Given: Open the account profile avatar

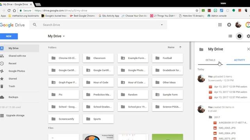Looking at the screenshot, I should (x=238, y=25).
